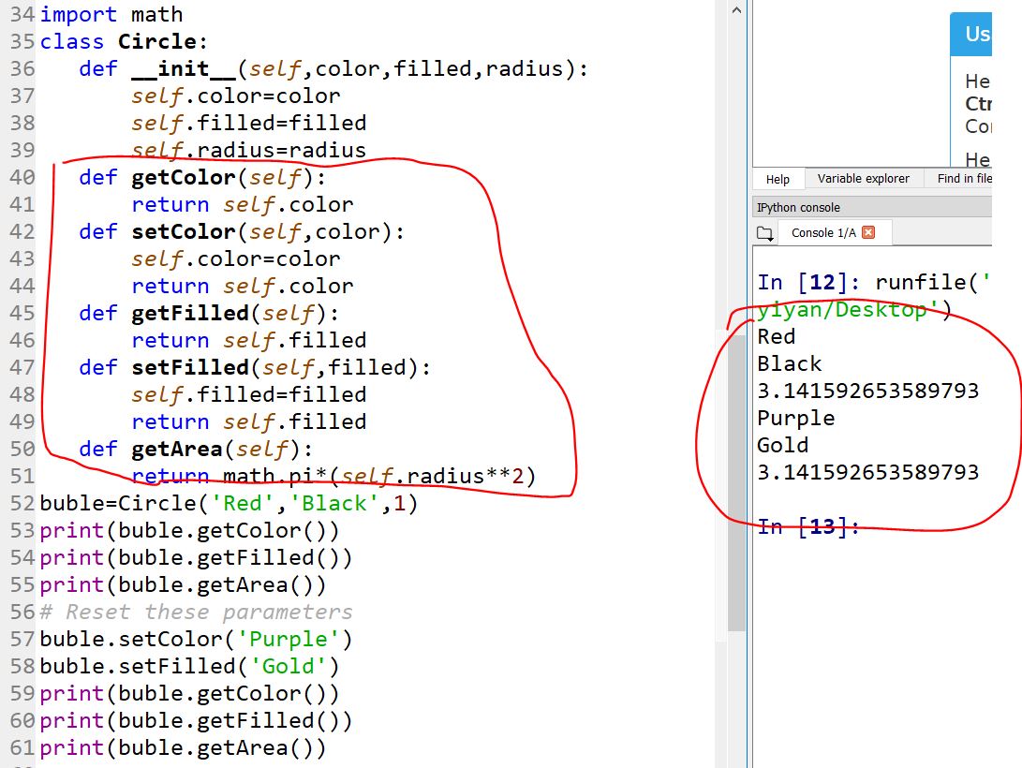Click line number 40 in the editor gutter
This screenshot has width=1022, height=768.
pos(22,177)
